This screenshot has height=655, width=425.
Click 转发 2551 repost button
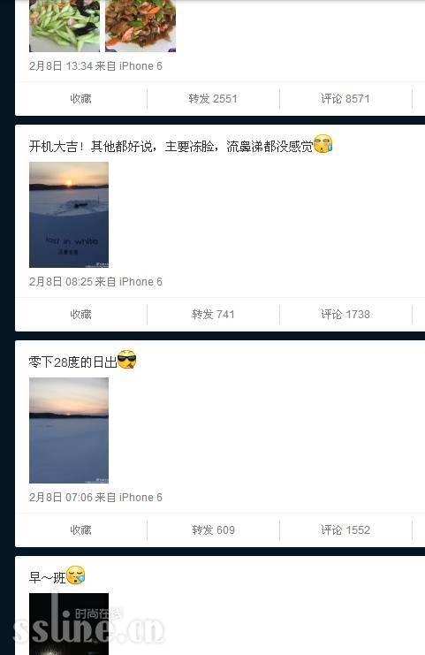point(213,99)
